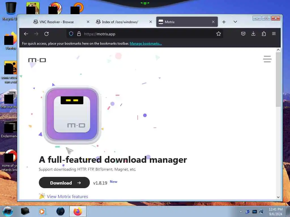290x217 pixels.
Task: Click the Download button
Action: pyautogui.click(x=64, y=183)
